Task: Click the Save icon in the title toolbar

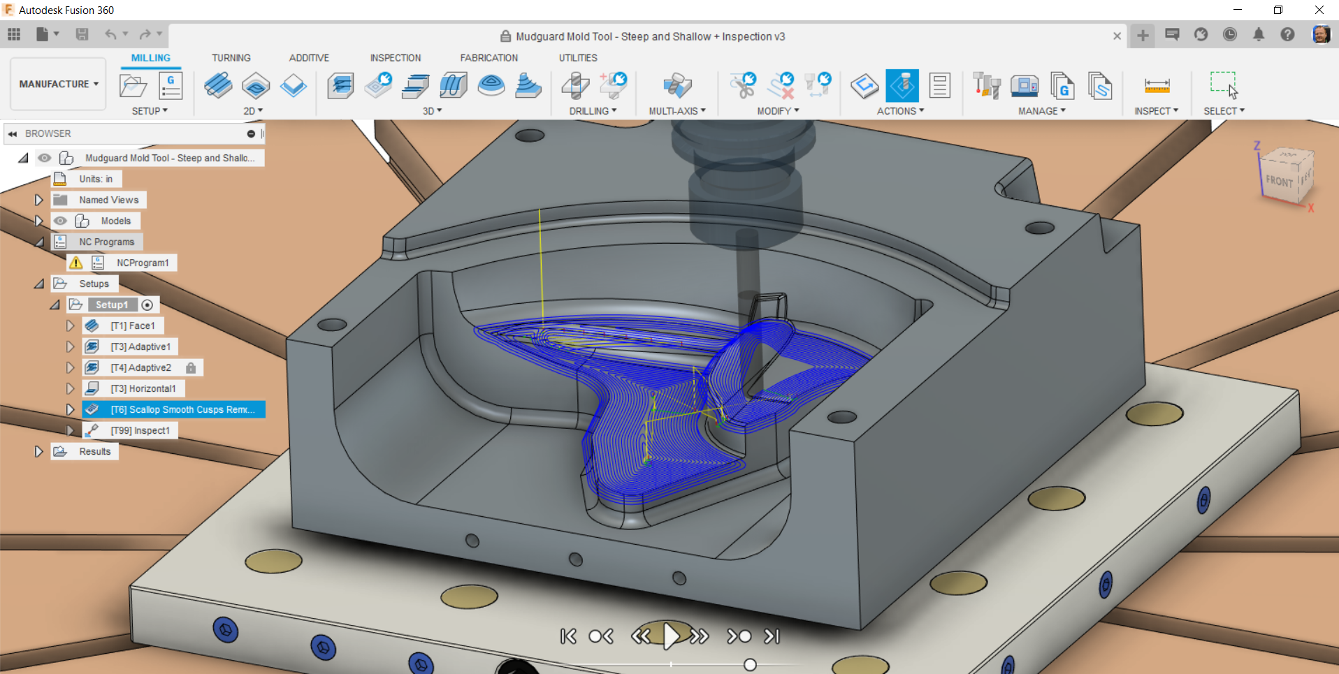Action: [82, 34]
